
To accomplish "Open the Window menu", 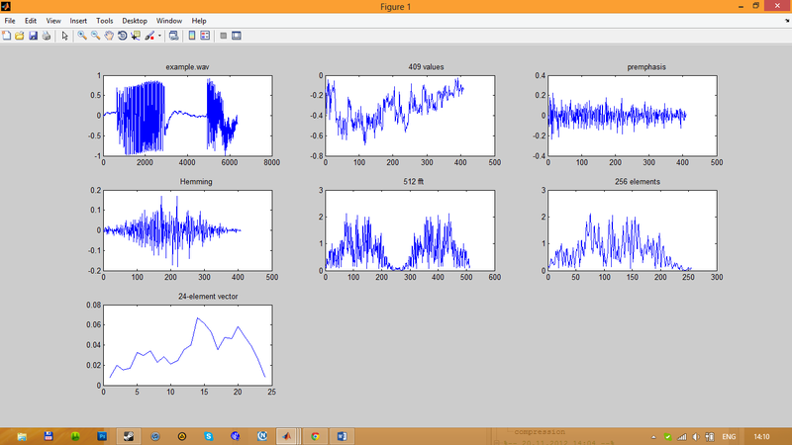I will pyautogui.click(x=168, y=21).
